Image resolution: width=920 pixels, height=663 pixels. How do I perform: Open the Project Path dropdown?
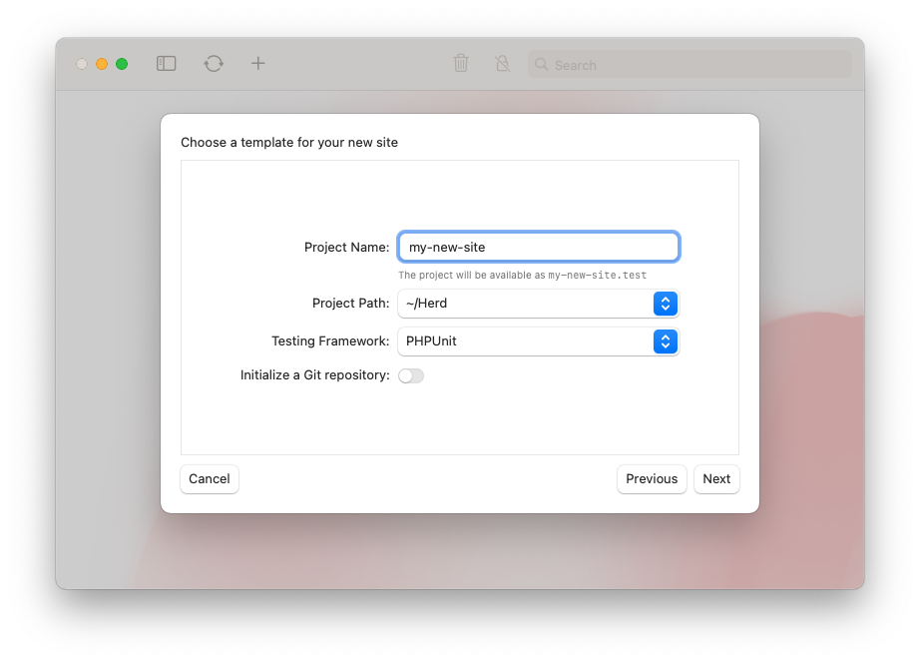coord(539,304)
